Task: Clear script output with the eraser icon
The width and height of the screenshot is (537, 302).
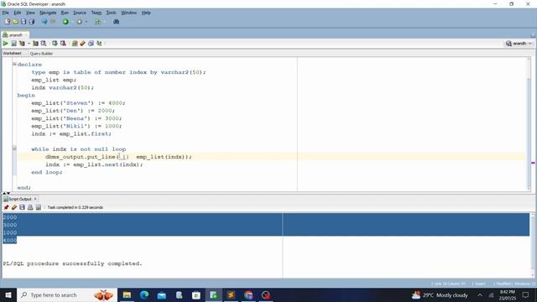Action: [14, 207]
